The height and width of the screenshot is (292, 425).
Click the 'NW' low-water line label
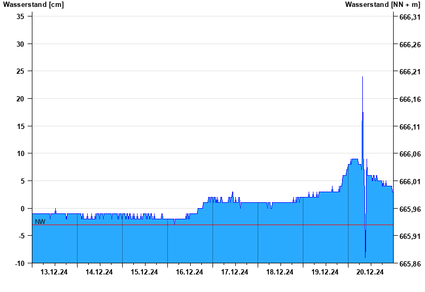click(40, 221)
